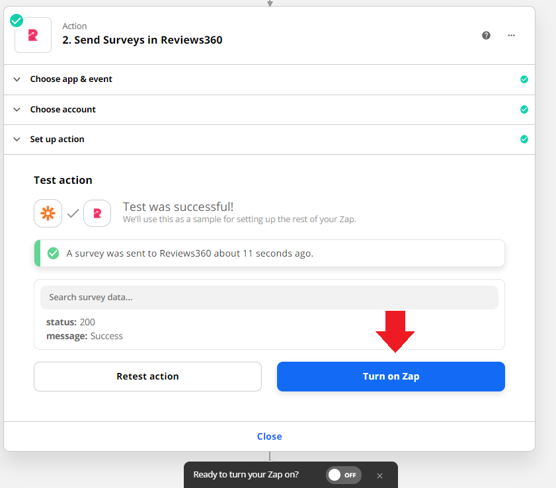Click green check beside Set up action
The image size is (556, 488).
click(524, 140)
